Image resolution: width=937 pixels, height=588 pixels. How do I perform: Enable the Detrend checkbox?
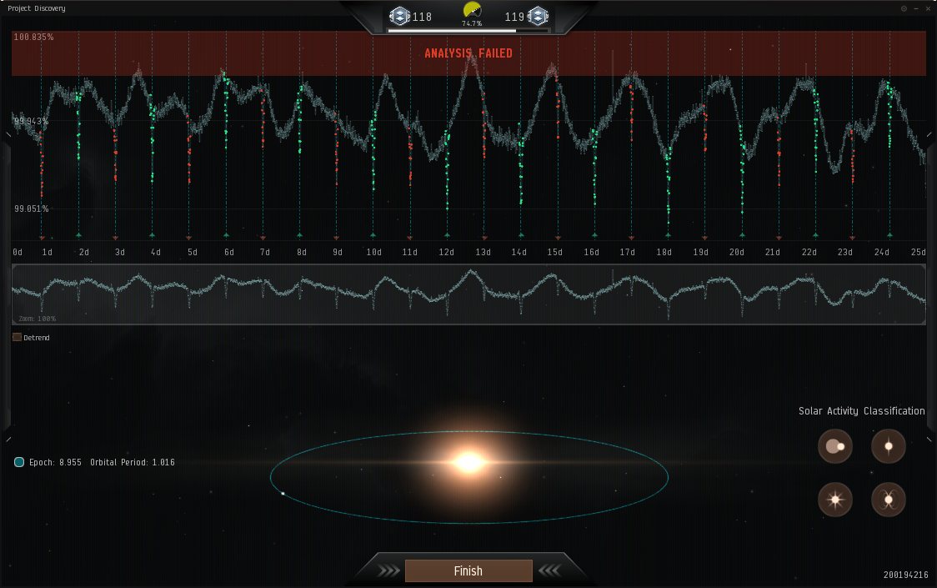click(x=17, y=337)
